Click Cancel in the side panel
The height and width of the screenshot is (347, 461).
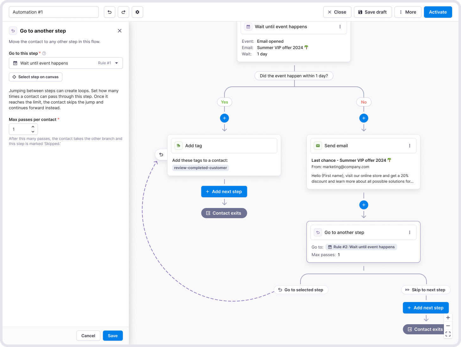pos(88,336)
